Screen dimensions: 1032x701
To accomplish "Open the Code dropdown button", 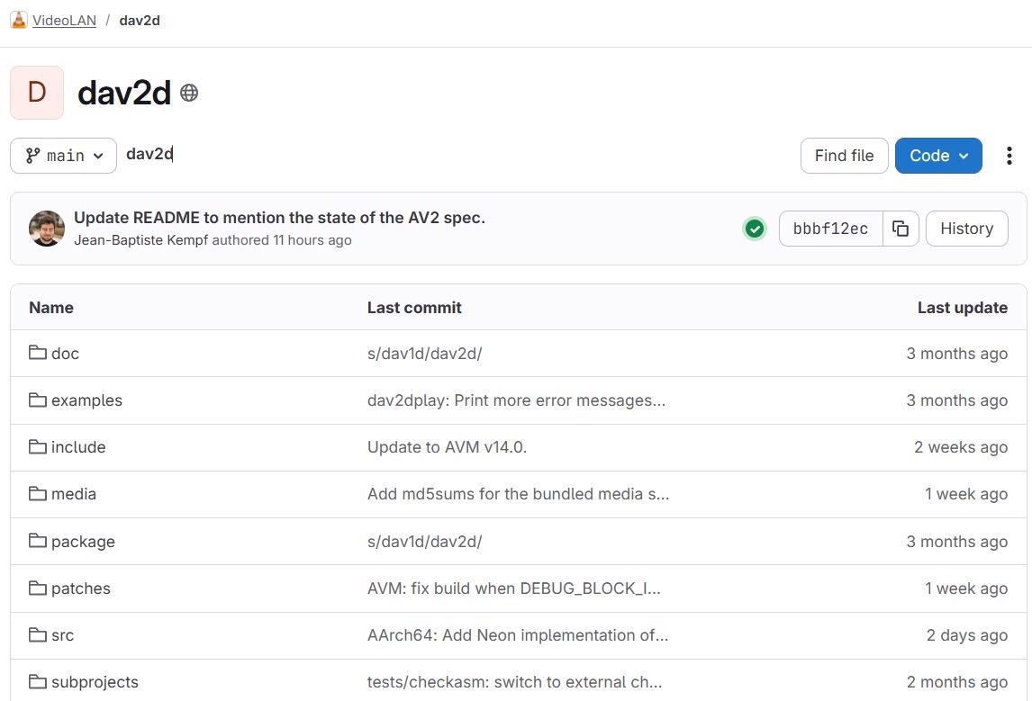I will click(x=937, y=156).
